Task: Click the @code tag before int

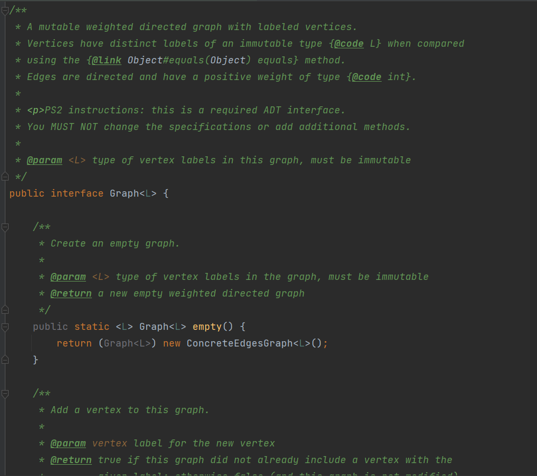Action: click(x=367, y=77)
